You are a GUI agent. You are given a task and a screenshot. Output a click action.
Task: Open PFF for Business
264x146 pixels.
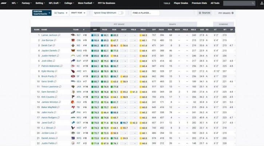tap(106, 3)
